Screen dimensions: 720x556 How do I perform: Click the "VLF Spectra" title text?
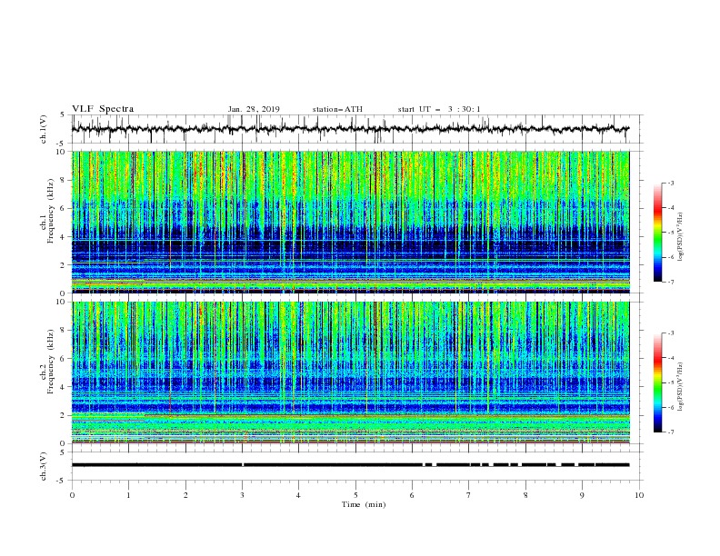103,109
